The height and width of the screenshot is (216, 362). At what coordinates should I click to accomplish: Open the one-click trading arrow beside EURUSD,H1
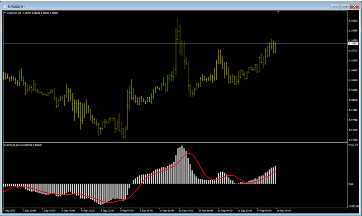click(x=5, y=13)
